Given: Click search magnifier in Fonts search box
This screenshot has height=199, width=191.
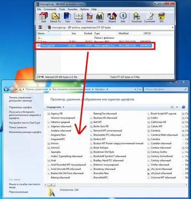Looking at the screenshot, I should point(185,89).
